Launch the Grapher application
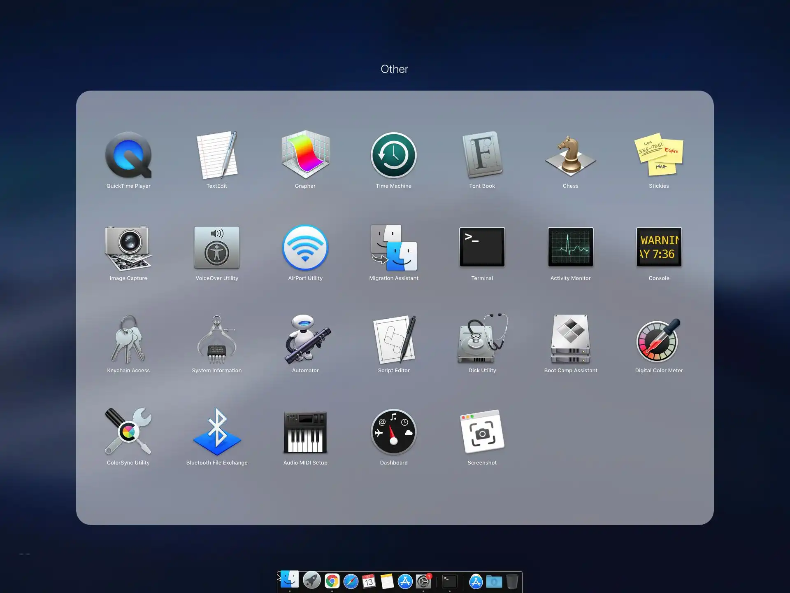This screenshot has height=593, width=790. pyautogui.click(x=305, y=156)
